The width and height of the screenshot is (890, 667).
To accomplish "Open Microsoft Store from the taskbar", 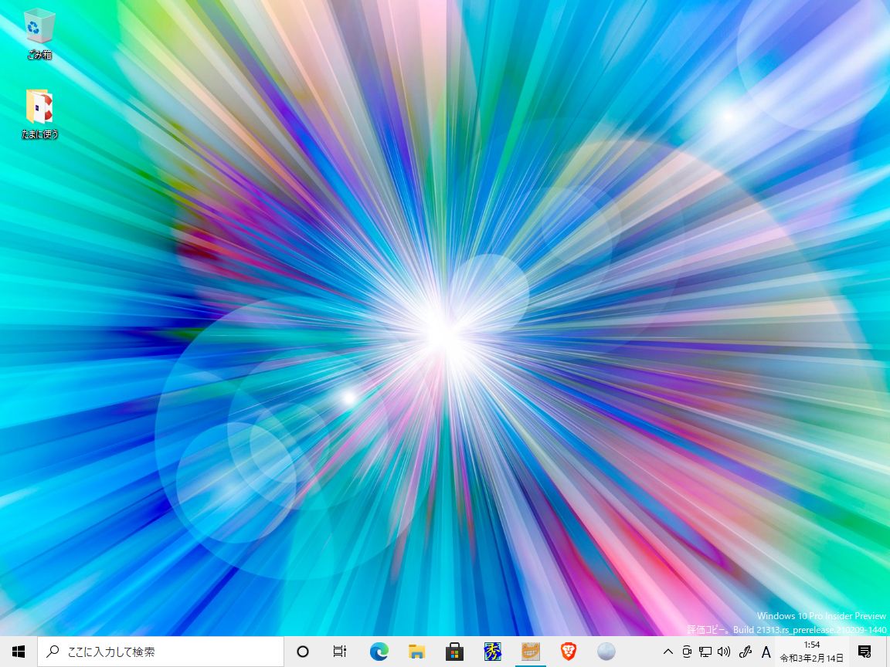I will pos(454,652).
